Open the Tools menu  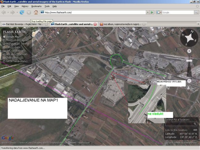tap(47, 6)
